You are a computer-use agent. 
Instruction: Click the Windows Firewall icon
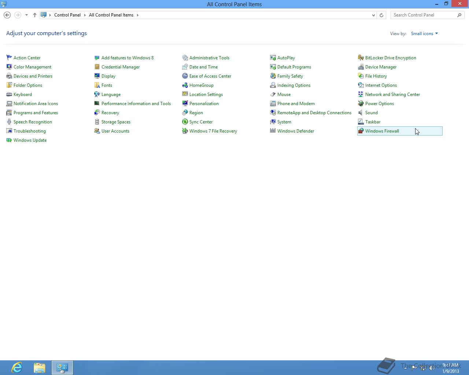[361, 131]
